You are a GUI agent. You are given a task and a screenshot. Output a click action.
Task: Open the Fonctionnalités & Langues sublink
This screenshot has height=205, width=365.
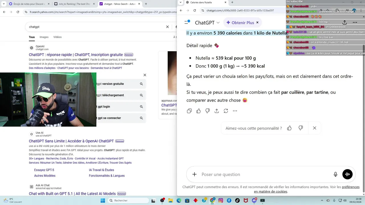[x=107, y=176]
